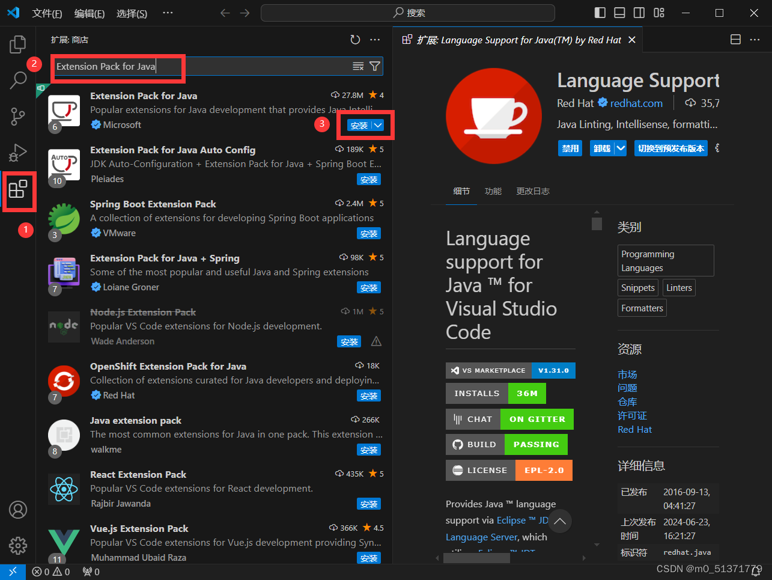Click the readme vertical scrollbar thumb

pos(597,224)
